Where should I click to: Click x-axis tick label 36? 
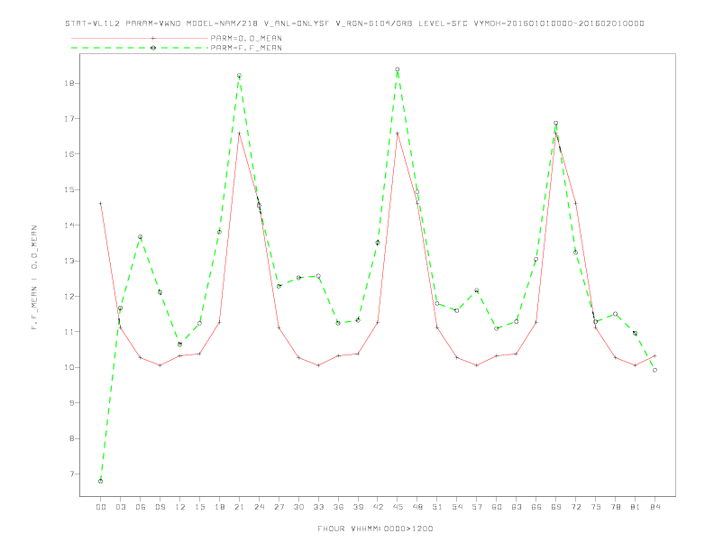(x=338, y=507)
